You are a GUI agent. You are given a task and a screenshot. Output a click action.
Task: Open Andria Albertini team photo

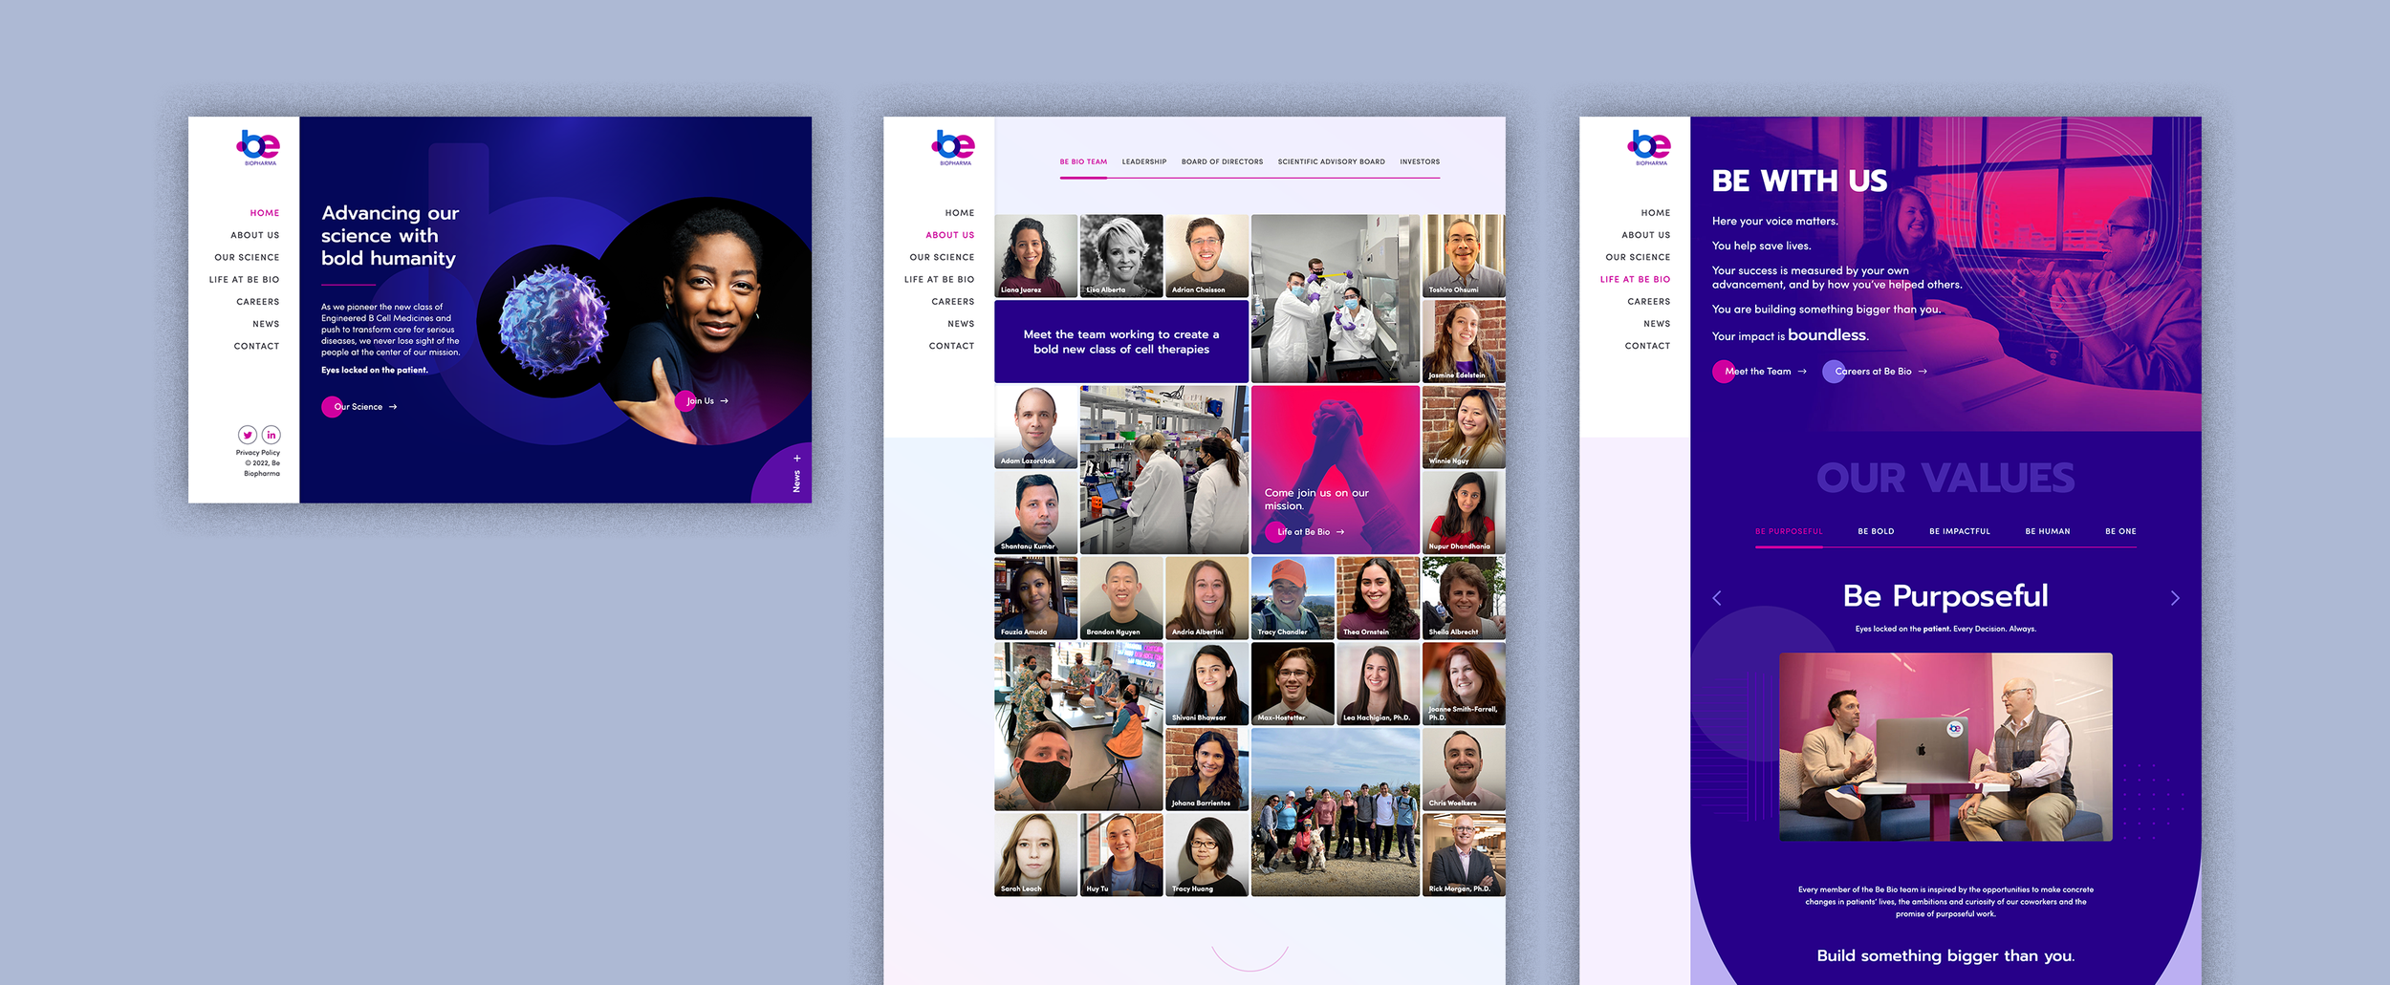(1207, 598)
